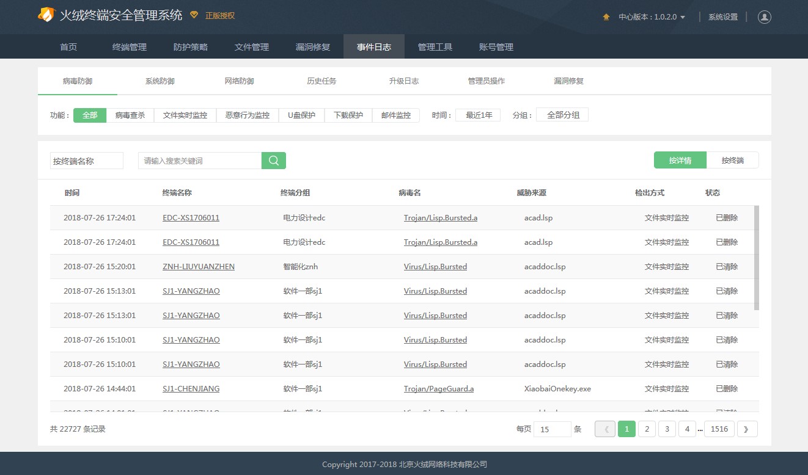This screenshot has width=808, height=475.
Task: Open the user account avatar icon
Action: point(765,17)
